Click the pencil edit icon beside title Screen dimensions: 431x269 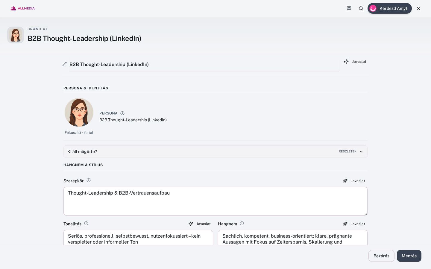tap(65, 64)
